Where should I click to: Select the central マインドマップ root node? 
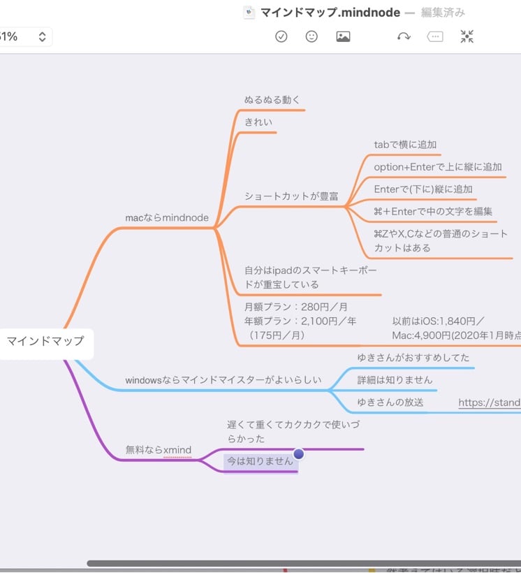point(45,342)
